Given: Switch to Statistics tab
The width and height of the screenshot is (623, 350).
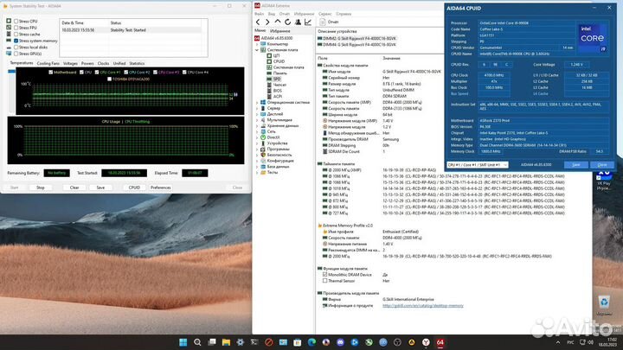Looking at the screenshot, I should pos(137,63).
